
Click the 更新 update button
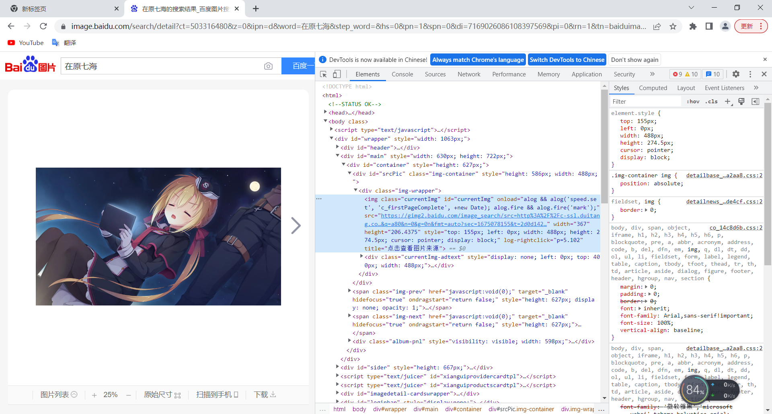tap(751, 27)
